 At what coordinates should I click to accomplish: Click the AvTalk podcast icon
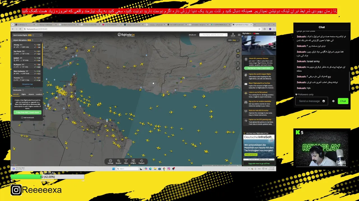246,93
